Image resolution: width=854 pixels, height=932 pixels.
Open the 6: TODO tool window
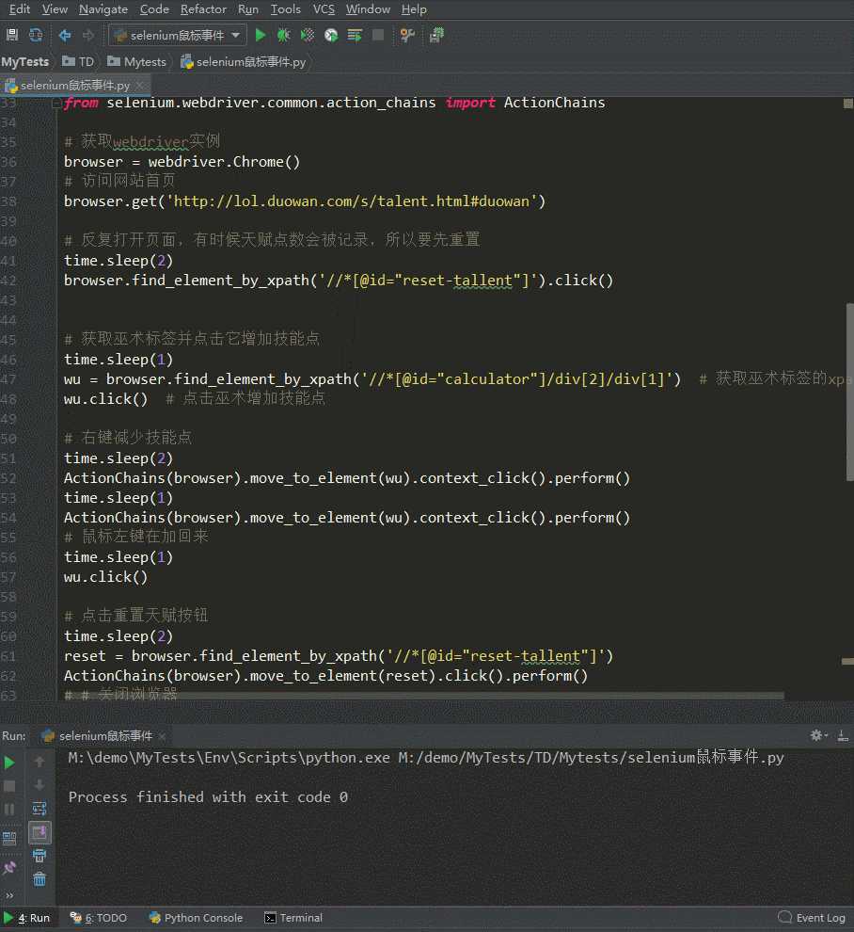click(99, 918)
